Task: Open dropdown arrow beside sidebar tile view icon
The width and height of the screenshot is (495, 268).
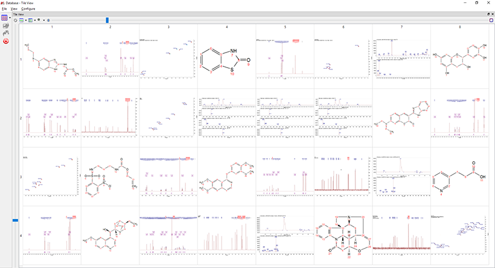Action: click(10, 19)
